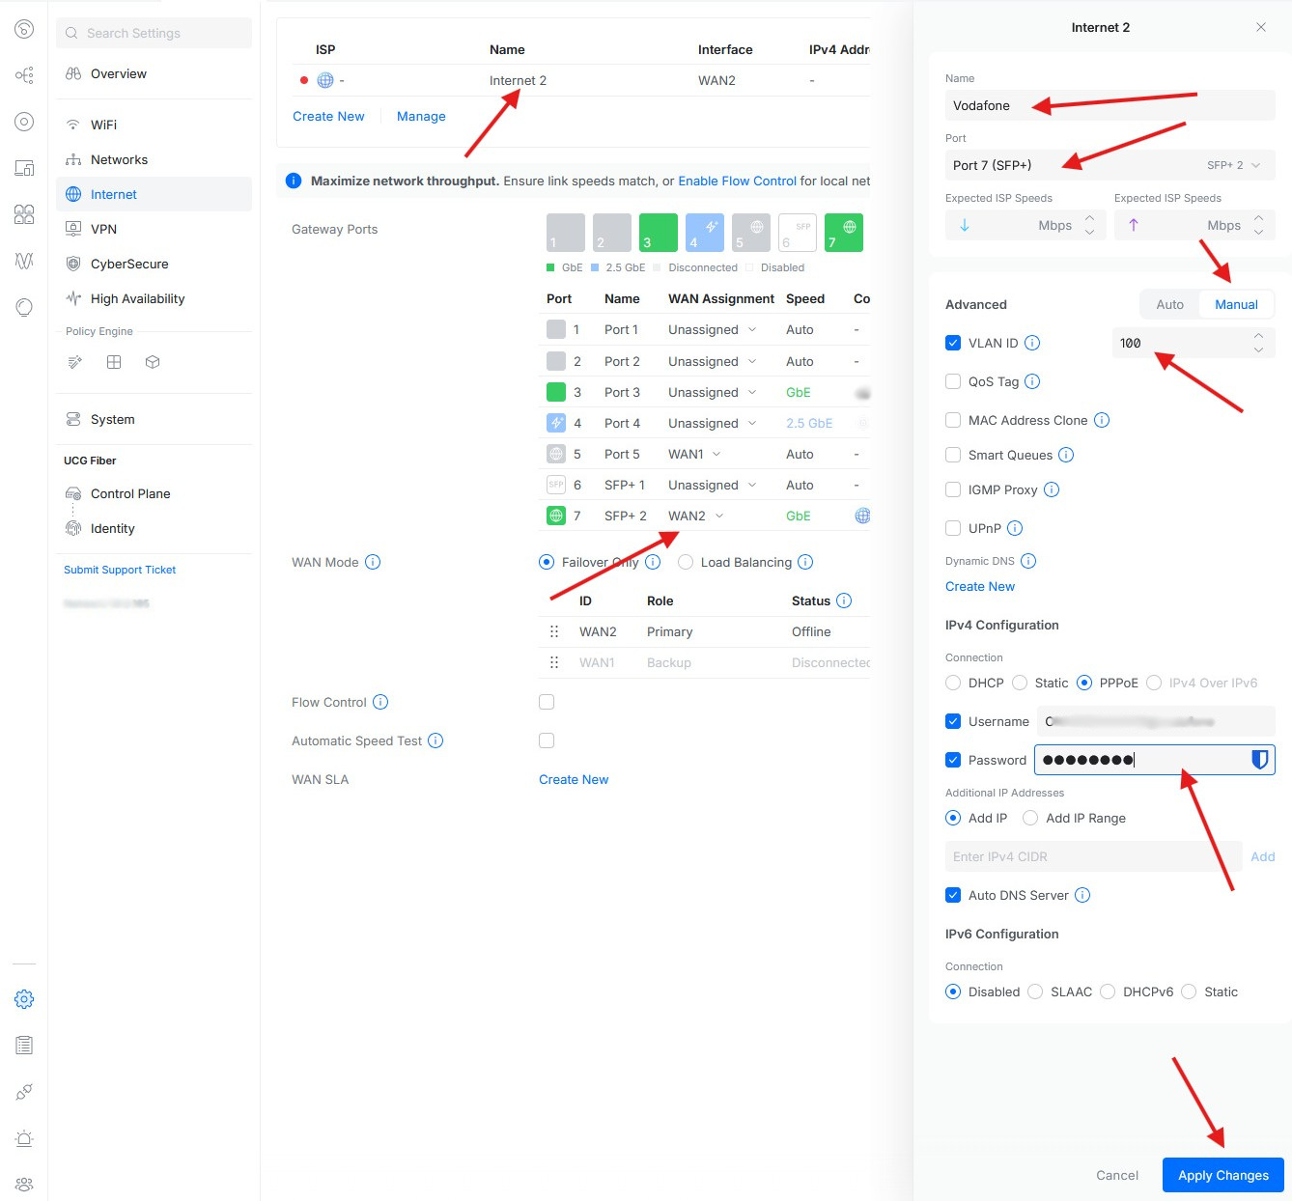Viewport: 1292px width, 1201px height.
Task: Open the UniFi Dashboard speedometer icon
Action: point(24,28)
